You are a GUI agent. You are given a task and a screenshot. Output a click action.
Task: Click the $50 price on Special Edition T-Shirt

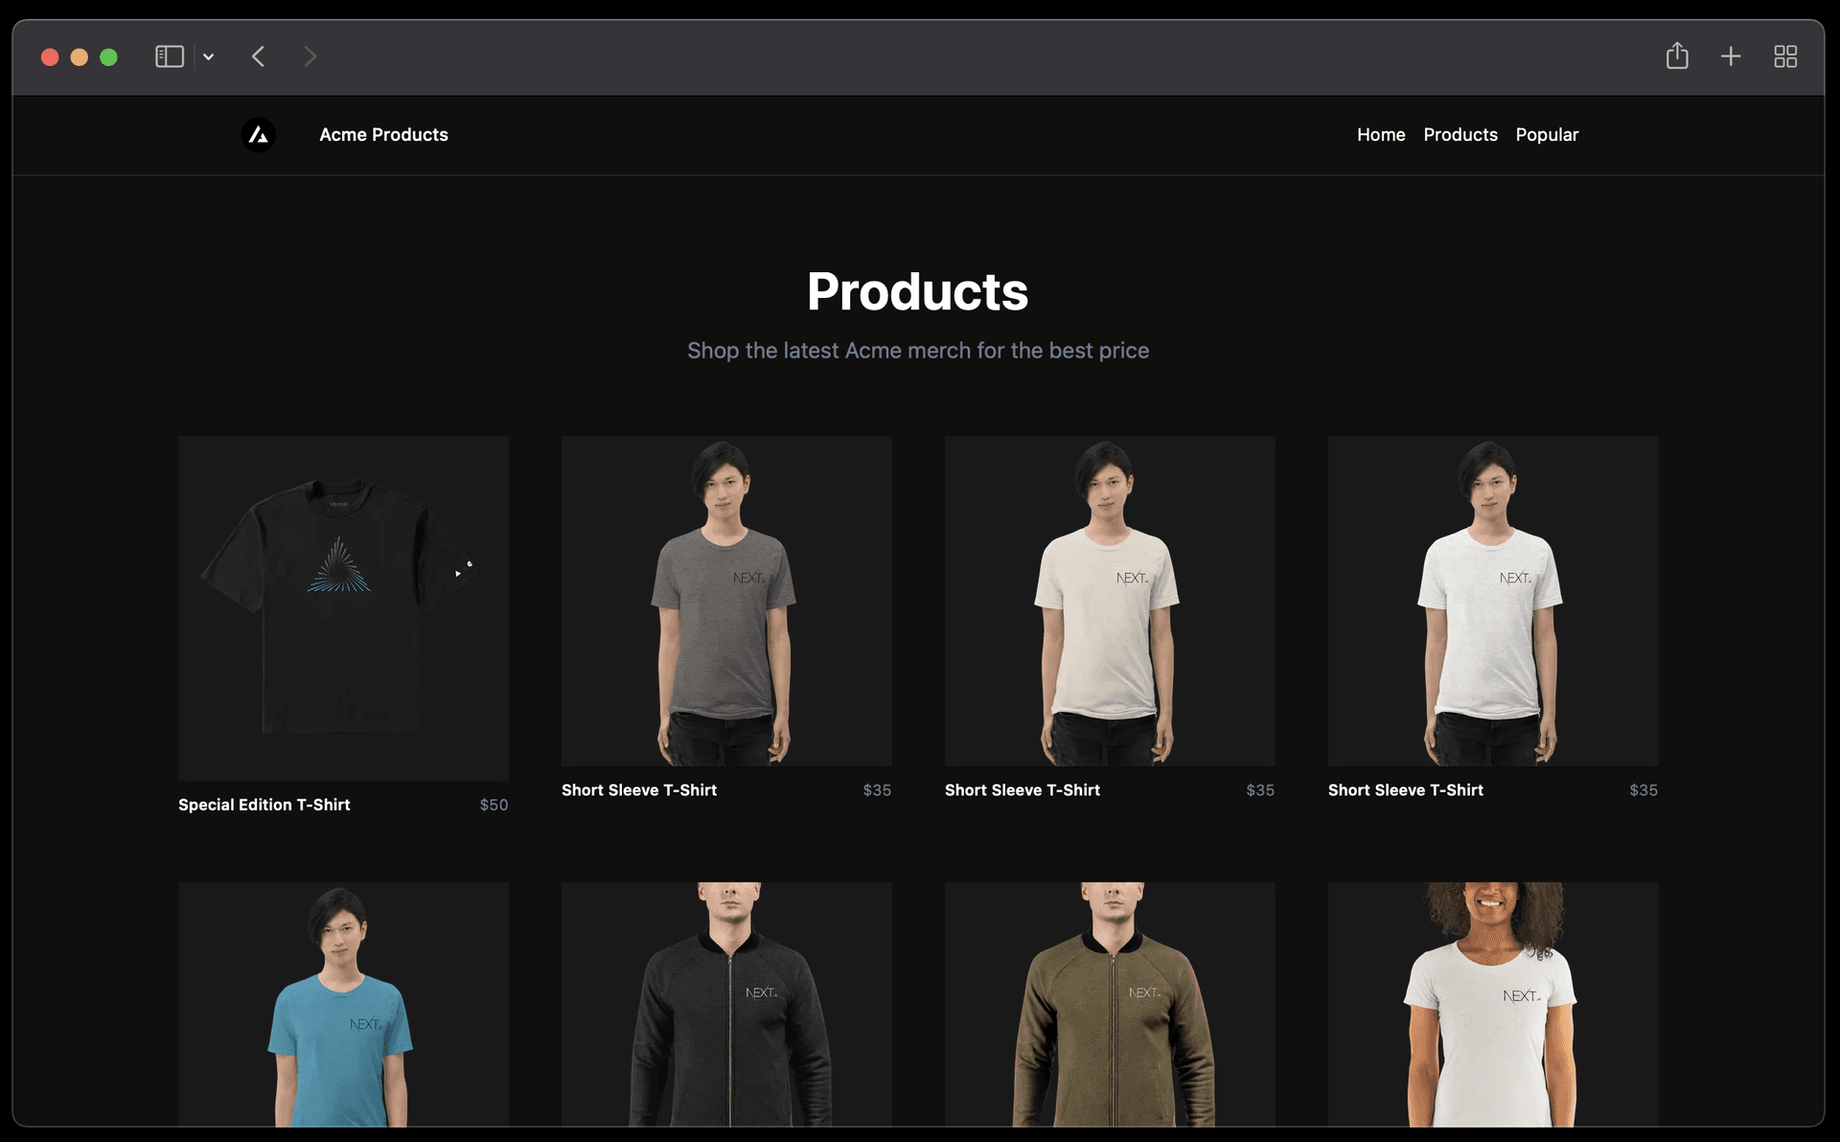(x=493, y=804)
